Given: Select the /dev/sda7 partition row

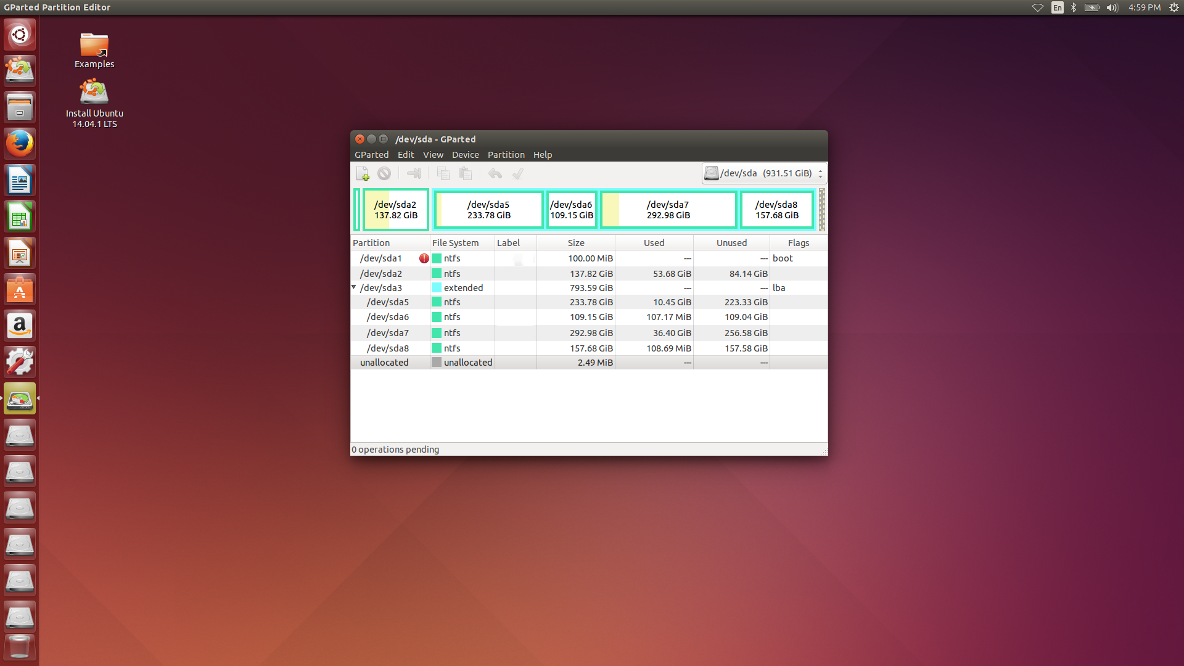Looking at the screenshot, I should 589,333.
